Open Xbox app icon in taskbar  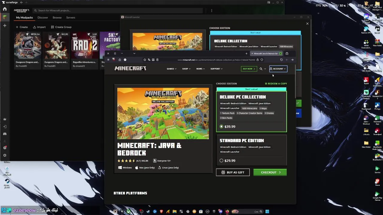pyautogui.click(x=129, y=211)
